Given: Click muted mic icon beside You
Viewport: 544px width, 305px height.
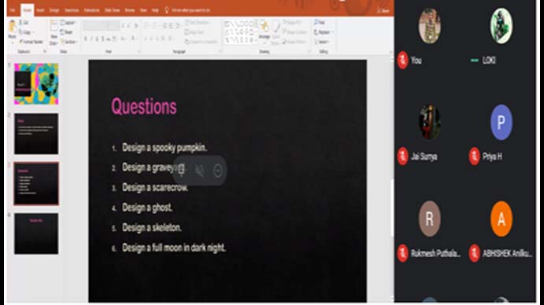Looking at the screenshot, I should pyautogui.click(x=403, y=61).
